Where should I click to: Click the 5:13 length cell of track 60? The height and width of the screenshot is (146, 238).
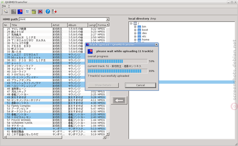point(93,129)
